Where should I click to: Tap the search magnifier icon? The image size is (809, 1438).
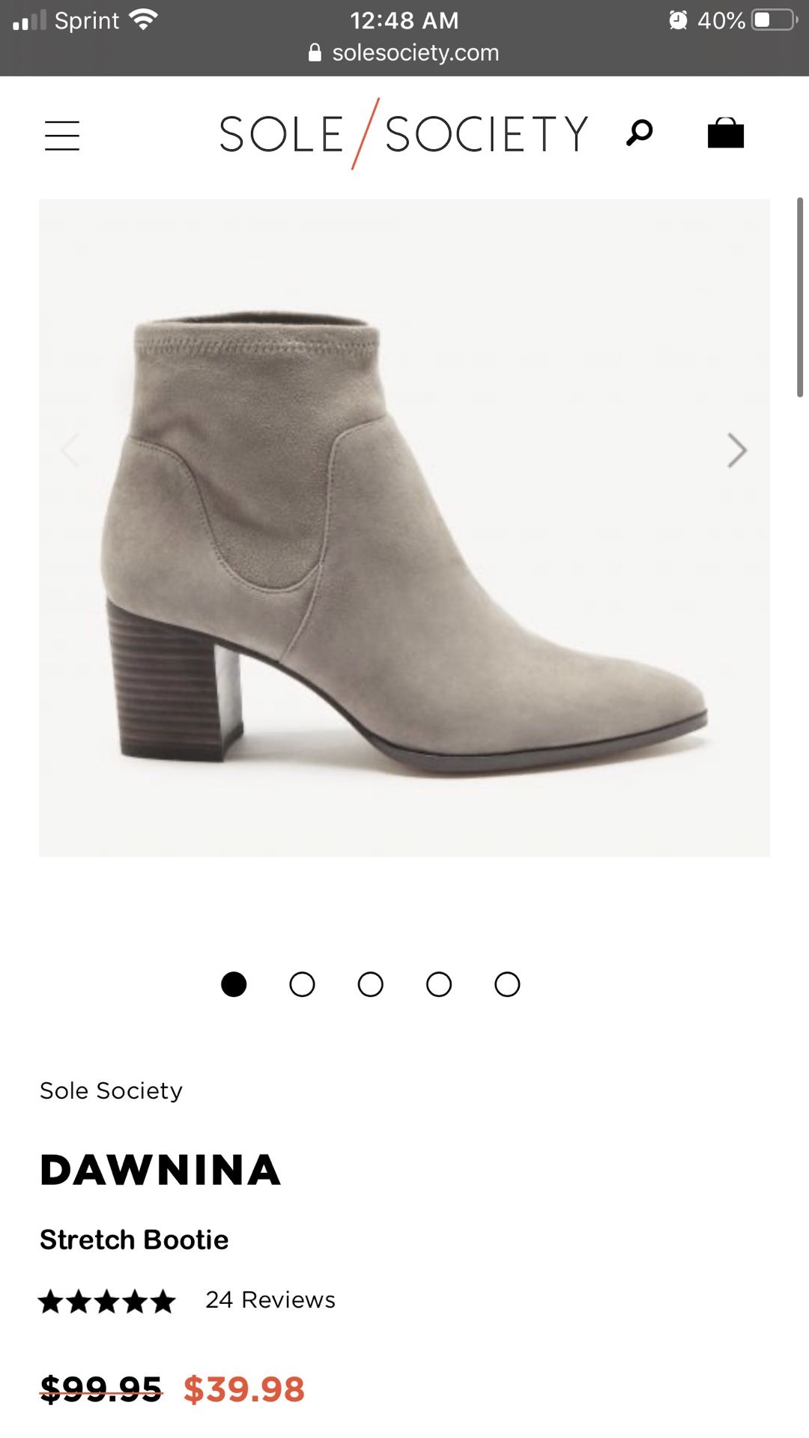coord(640,133)
